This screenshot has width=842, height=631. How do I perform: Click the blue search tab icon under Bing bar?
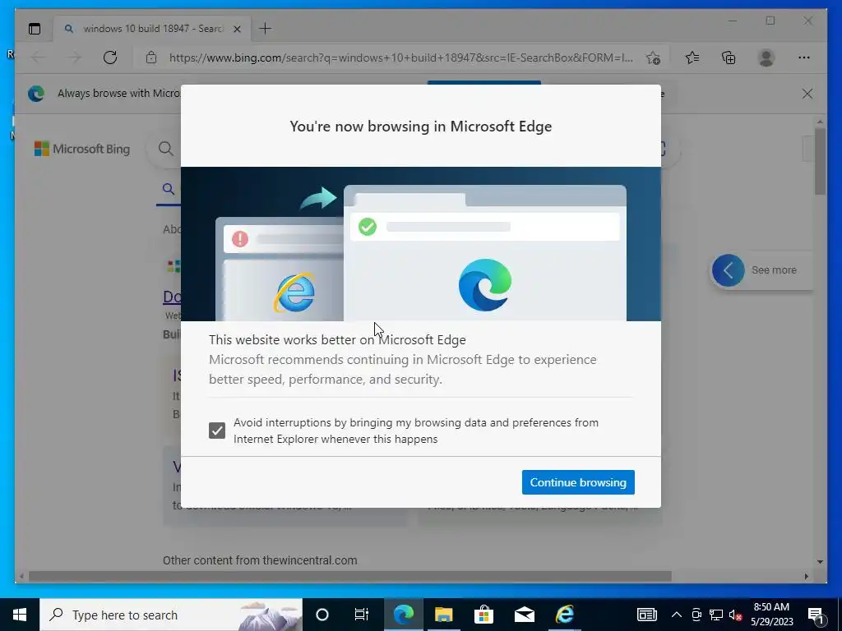tap(169, 189)
